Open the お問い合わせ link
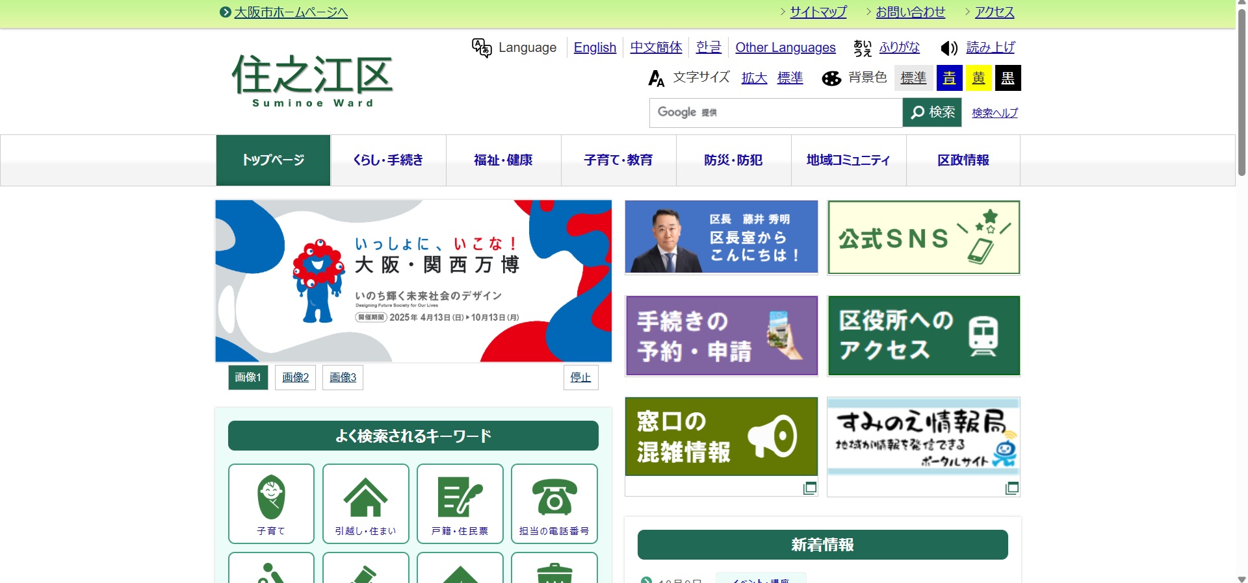This screenshot has height=583, width=1248. (x=911, y=12)
